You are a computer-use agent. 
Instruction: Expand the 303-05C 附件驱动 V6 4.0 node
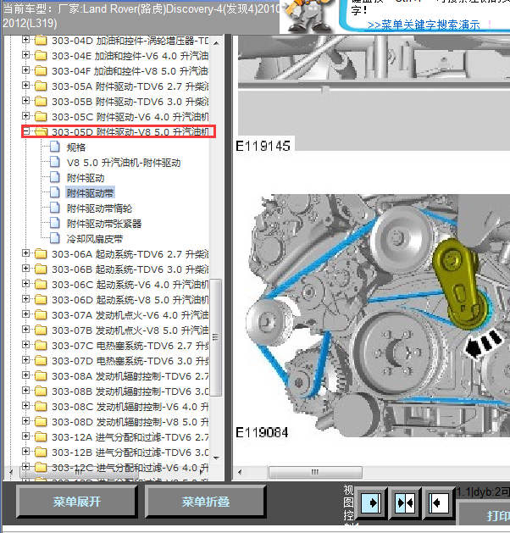25,116
